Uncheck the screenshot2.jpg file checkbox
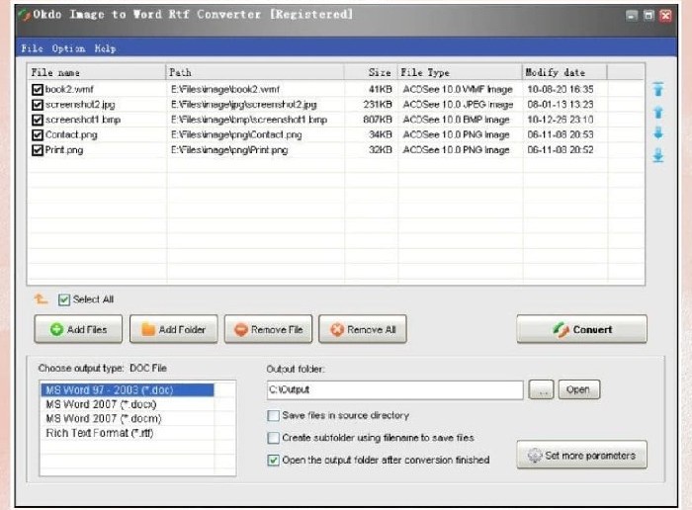692x510 pixels. coord(38,105)
